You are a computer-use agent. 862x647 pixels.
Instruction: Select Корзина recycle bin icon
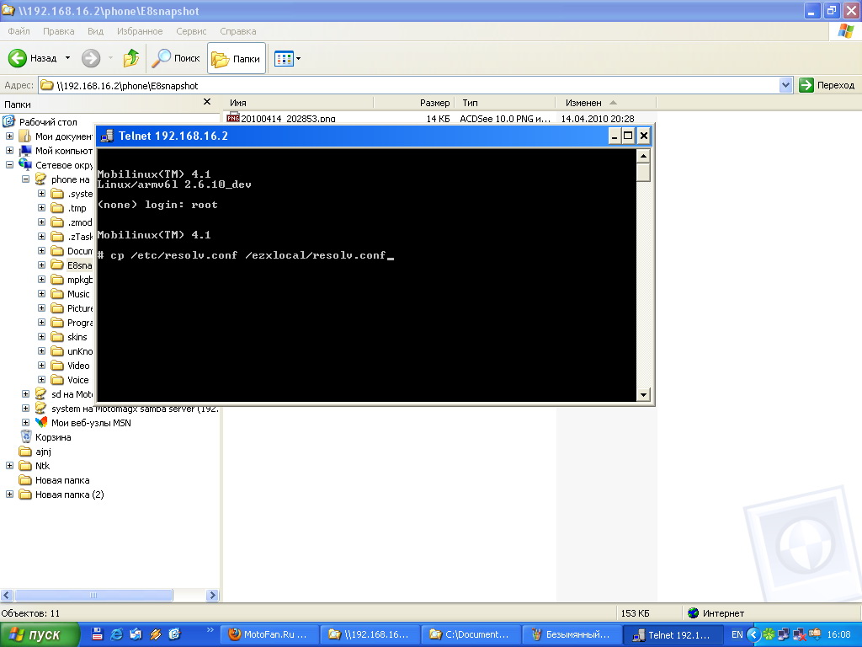point(26,437)
